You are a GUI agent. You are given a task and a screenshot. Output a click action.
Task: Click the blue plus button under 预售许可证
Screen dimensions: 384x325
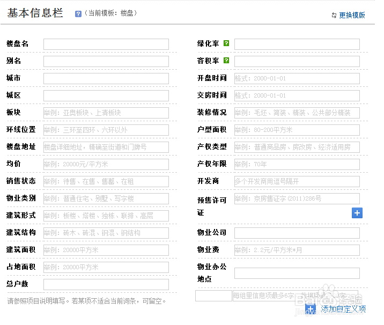(357, 213)
